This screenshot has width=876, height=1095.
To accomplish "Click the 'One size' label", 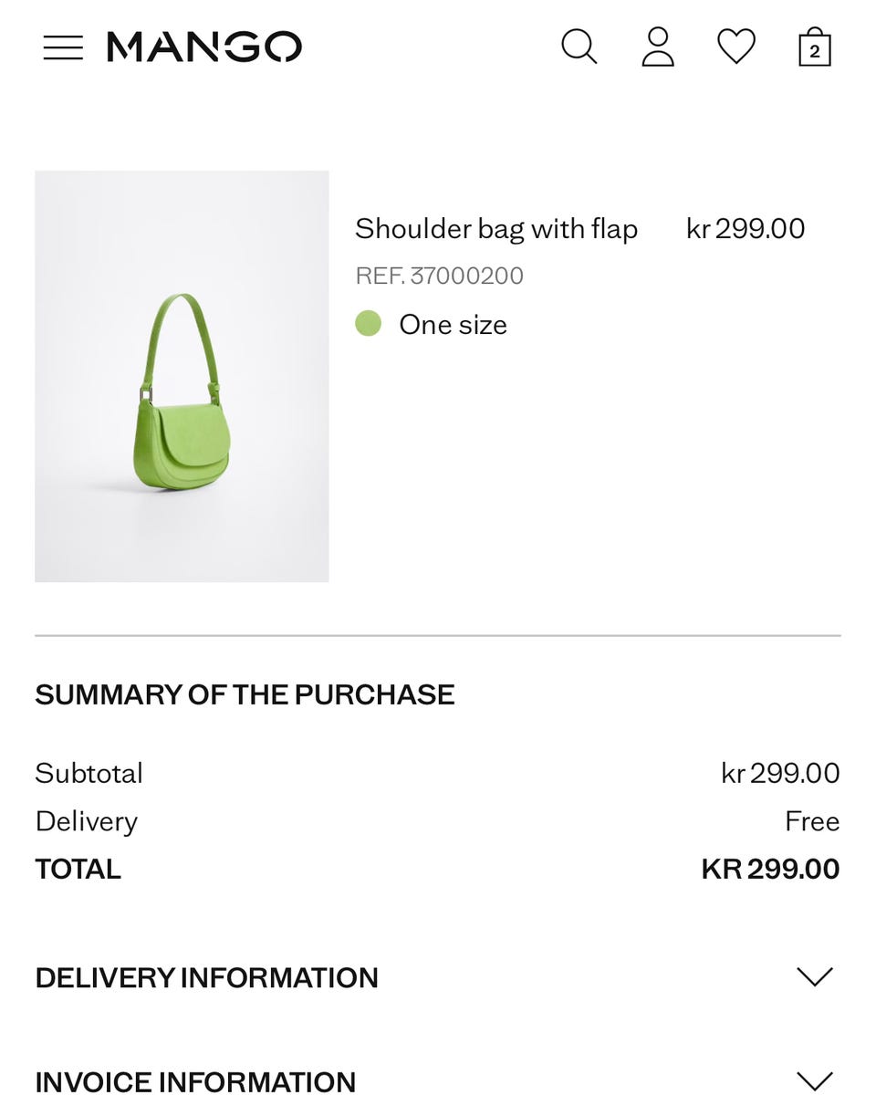I will tap(453, 325).
